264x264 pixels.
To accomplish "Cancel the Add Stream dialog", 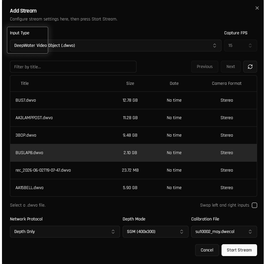I will [207, 250].
